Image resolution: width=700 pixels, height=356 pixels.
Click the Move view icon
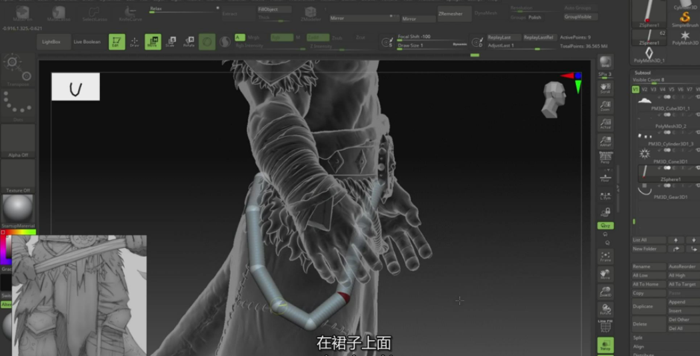tap(605, 273)
